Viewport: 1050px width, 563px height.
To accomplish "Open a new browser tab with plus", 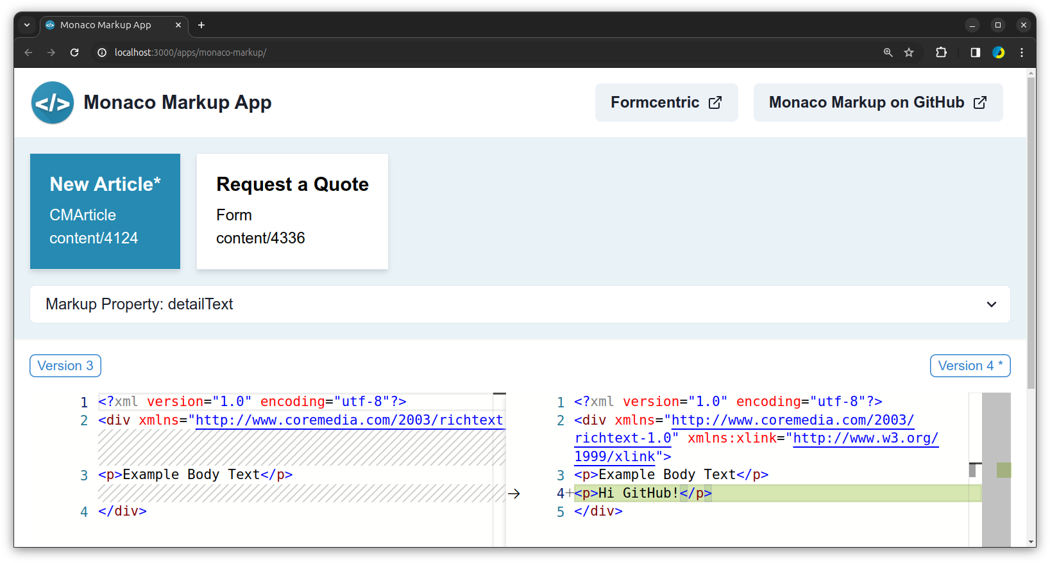I will point(201,25).
